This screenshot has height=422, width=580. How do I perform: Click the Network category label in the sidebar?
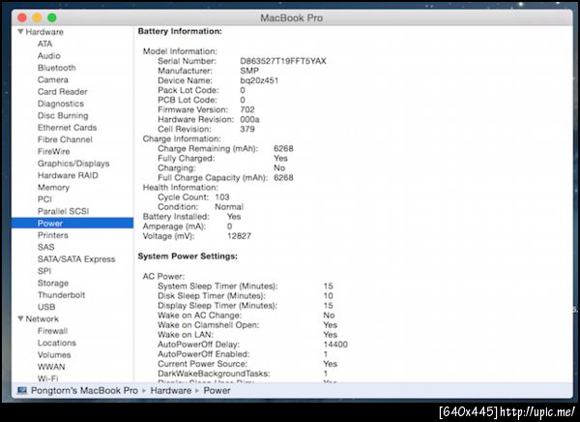point(43,318)
